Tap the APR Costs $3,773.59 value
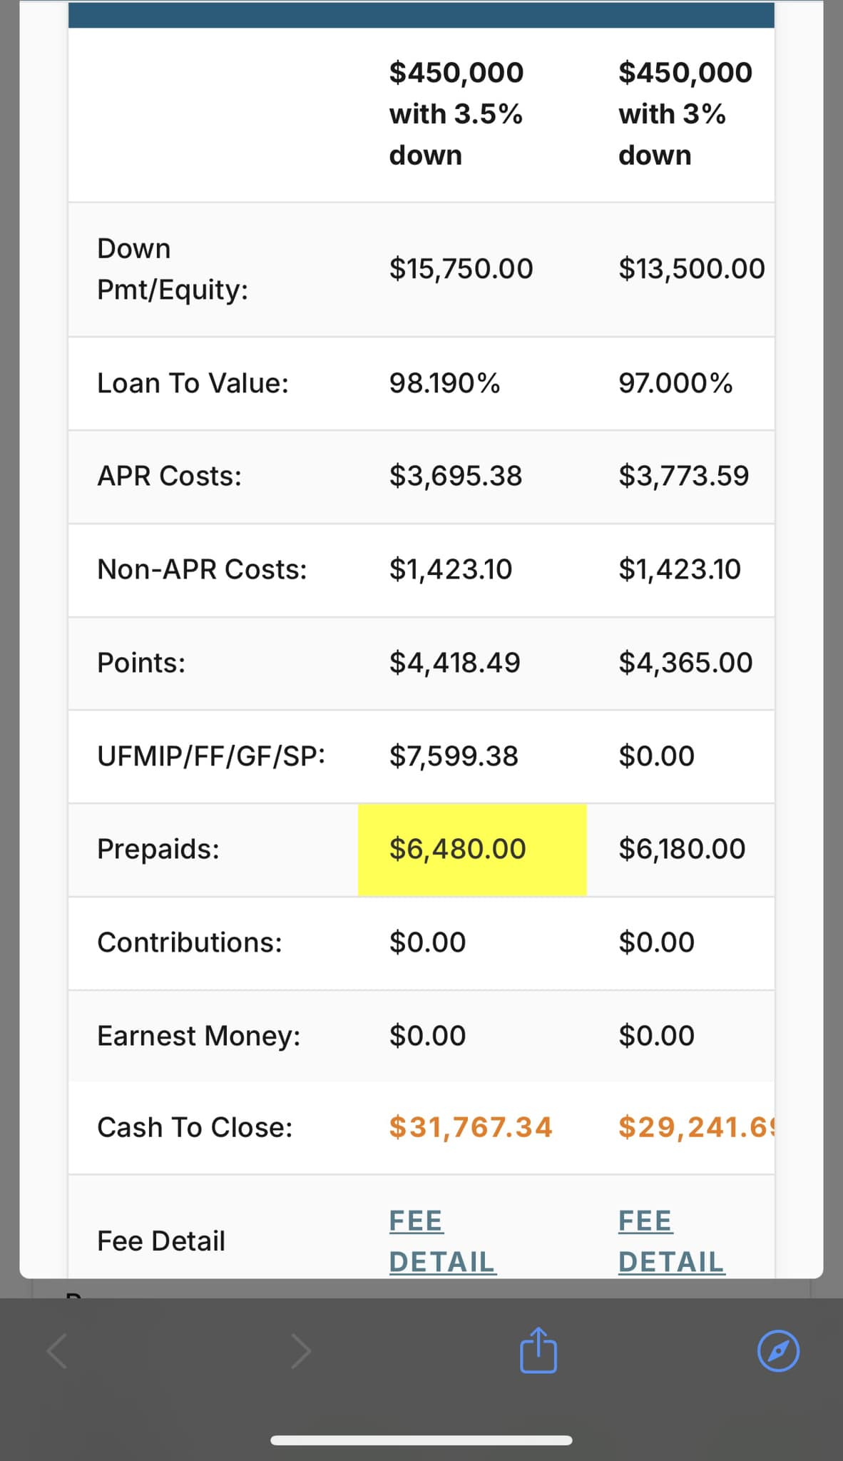The height and width of the screenshot is (1461, 843). pos(684,476)
